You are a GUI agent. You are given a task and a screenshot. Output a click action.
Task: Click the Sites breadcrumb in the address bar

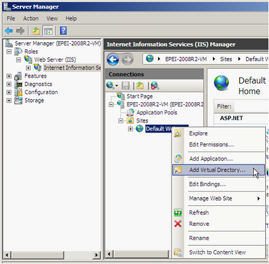coord(226,59)
